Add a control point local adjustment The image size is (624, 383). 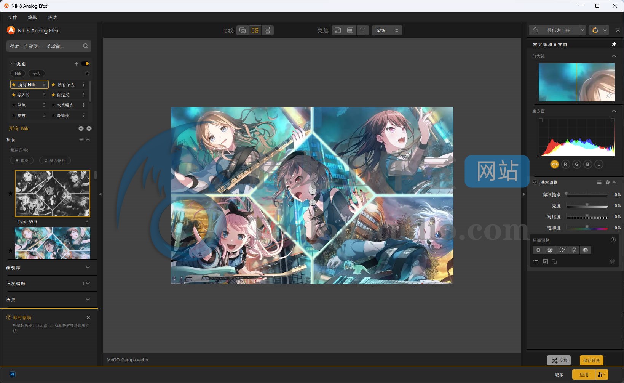point(538,250)
